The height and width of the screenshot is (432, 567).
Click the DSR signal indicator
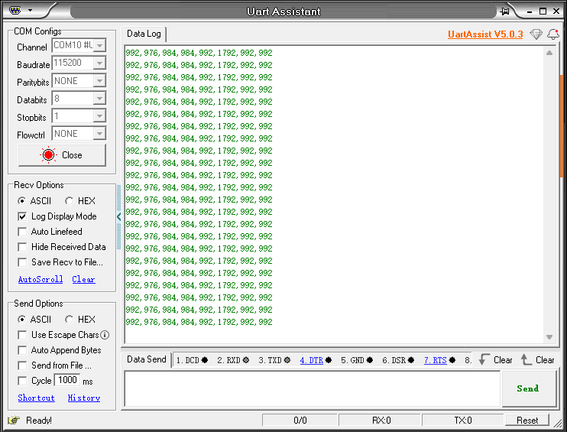411,360
